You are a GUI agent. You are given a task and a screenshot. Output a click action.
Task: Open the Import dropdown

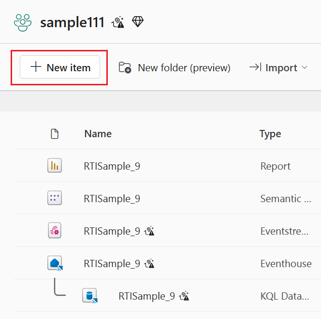278,67
